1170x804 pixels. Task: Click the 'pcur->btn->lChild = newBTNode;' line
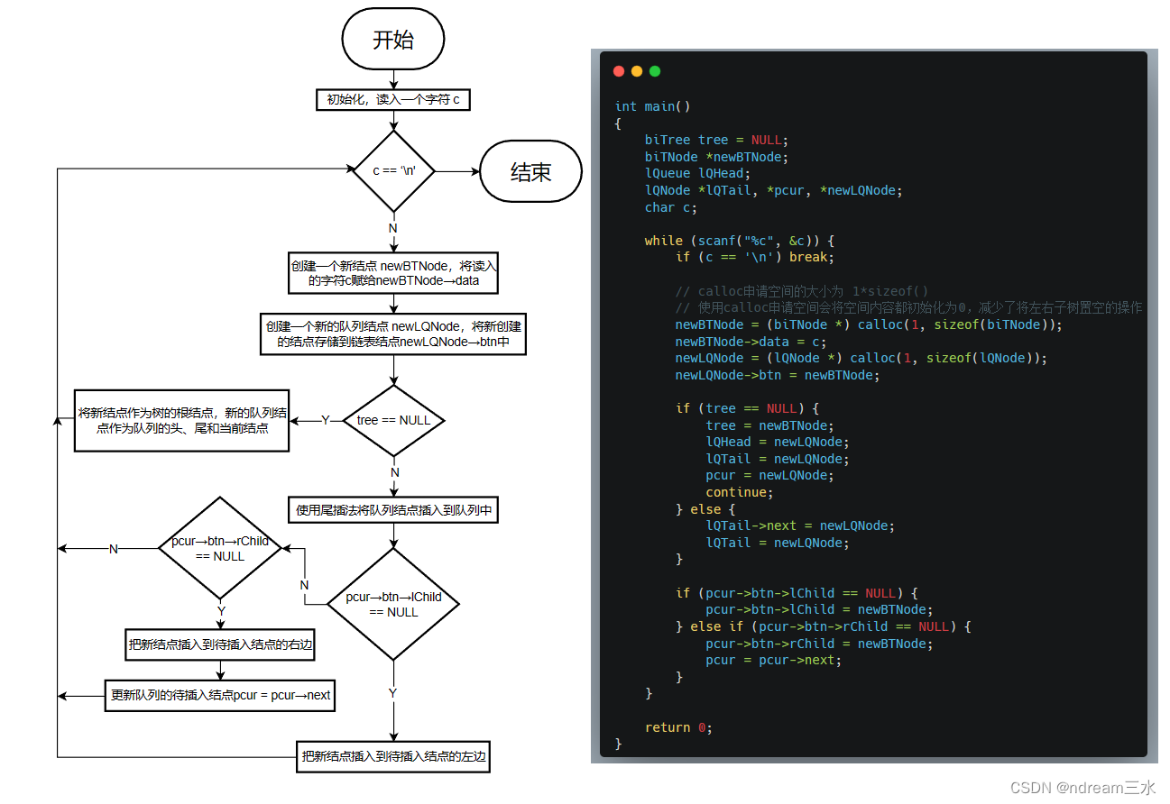[x=819, y=609]
